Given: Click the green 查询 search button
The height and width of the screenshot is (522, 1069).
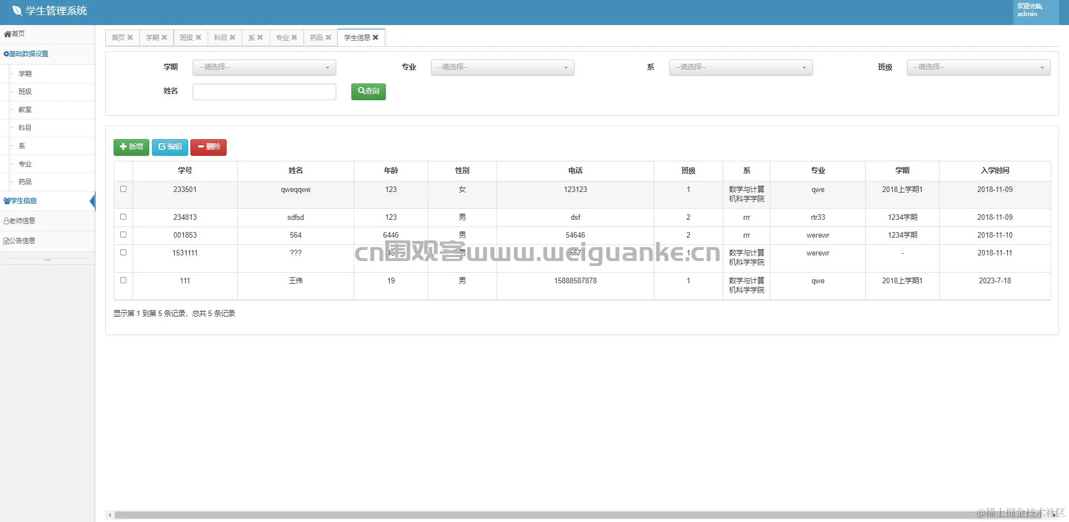Looking at the screenshot, I should tap(369, 91).
